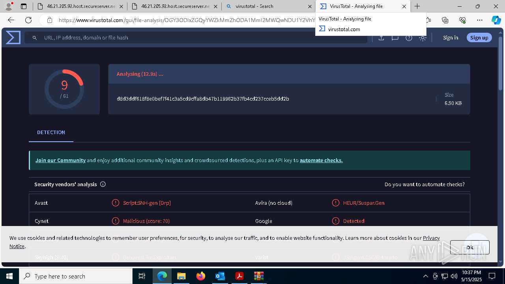Click the Analysing status text
This screenshot has width=505, height=284.
click(x=140, y=74)
